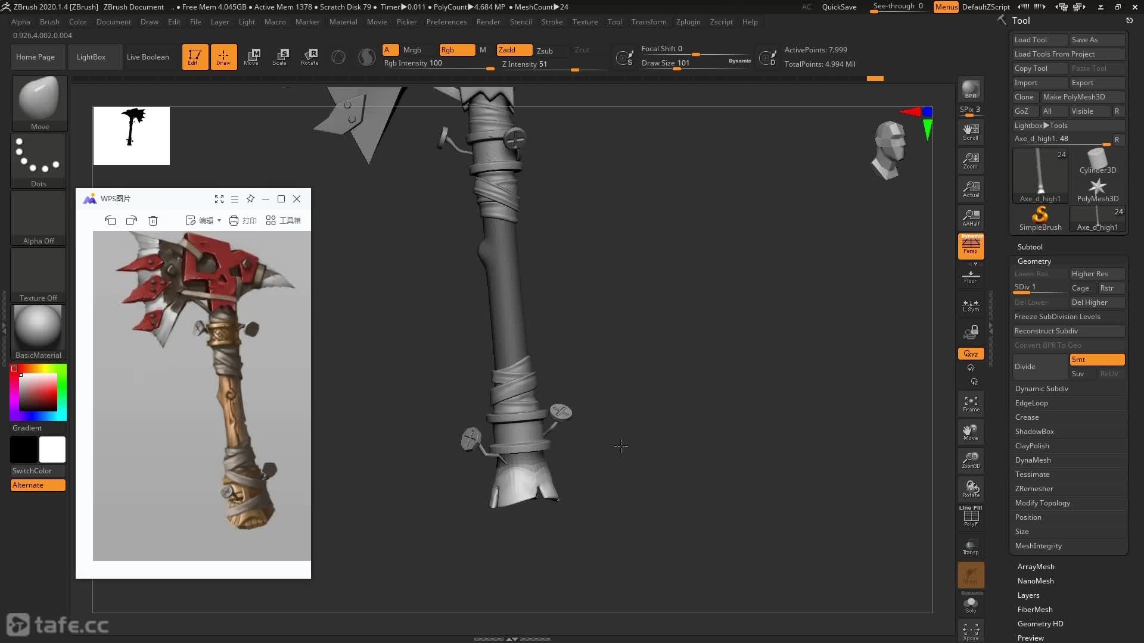Click the Frame mesh icon

[971, 404]
